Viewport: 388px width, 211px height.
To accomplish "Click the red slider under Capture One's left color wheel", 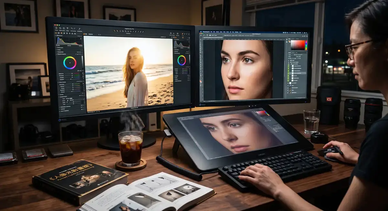I will [72, 73].
